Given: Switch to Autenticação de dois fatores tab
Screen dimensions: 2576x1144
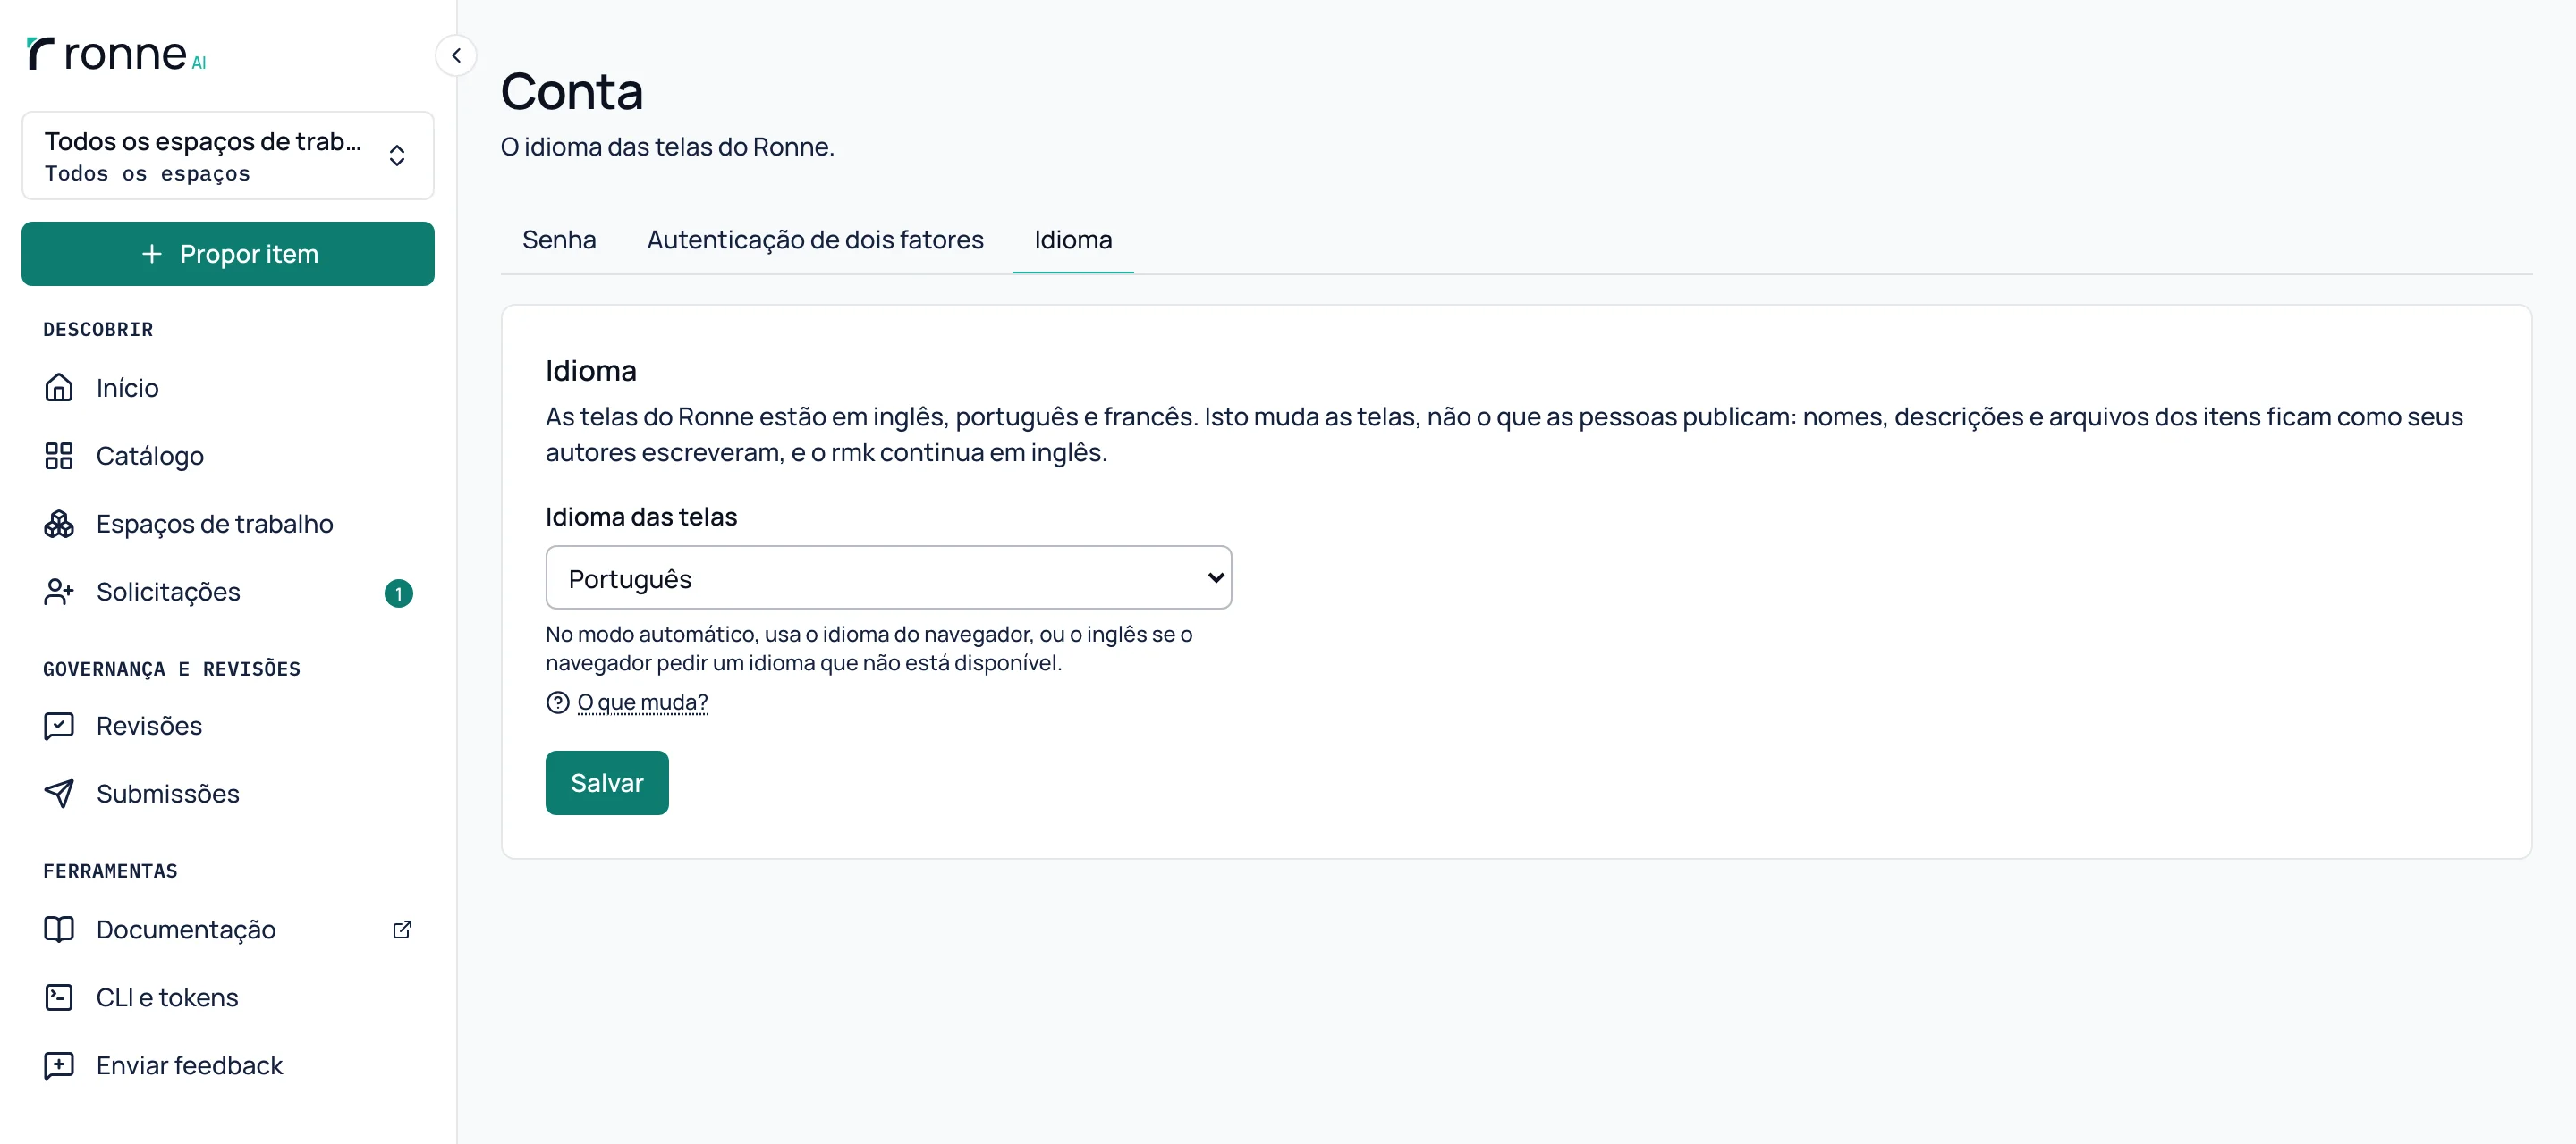Looking at the screenshot, I should (815, 240).
